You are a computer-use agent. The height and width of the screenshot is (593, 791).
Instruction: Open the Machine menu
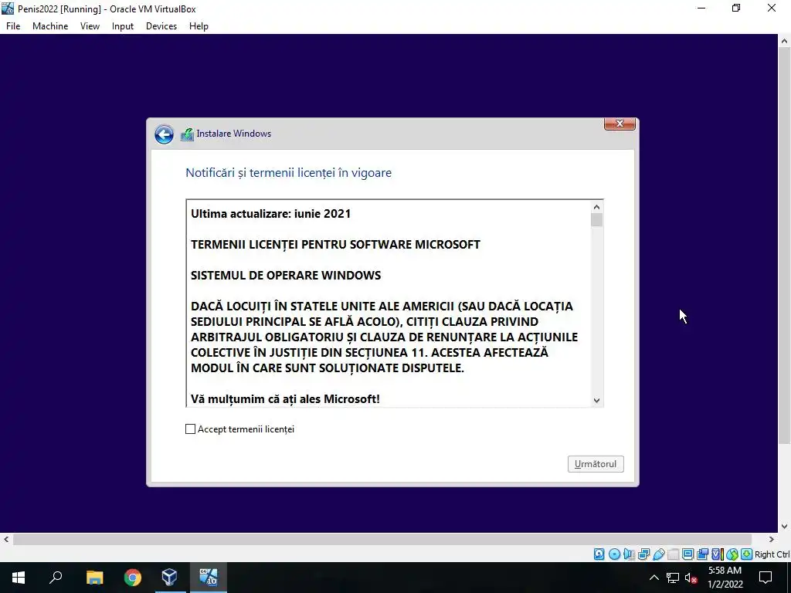[x=50, y=26]
